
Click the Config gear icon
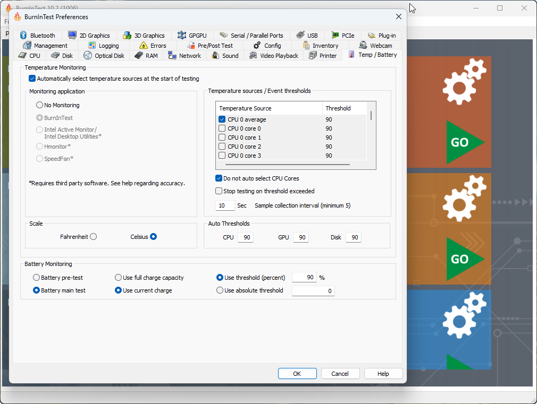coord(257,45)
